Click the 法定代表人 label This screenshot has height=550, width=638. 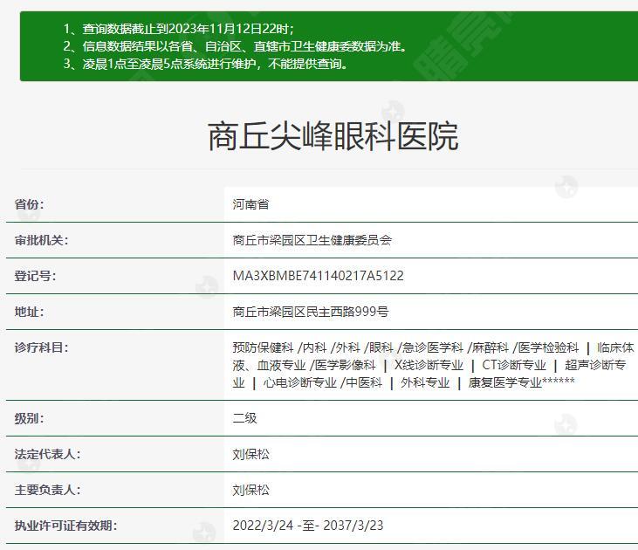tap(48, 454)
